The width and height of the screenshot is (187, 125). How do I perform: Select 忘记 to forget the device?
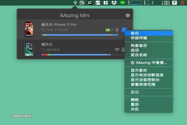[x=149, y=92]
